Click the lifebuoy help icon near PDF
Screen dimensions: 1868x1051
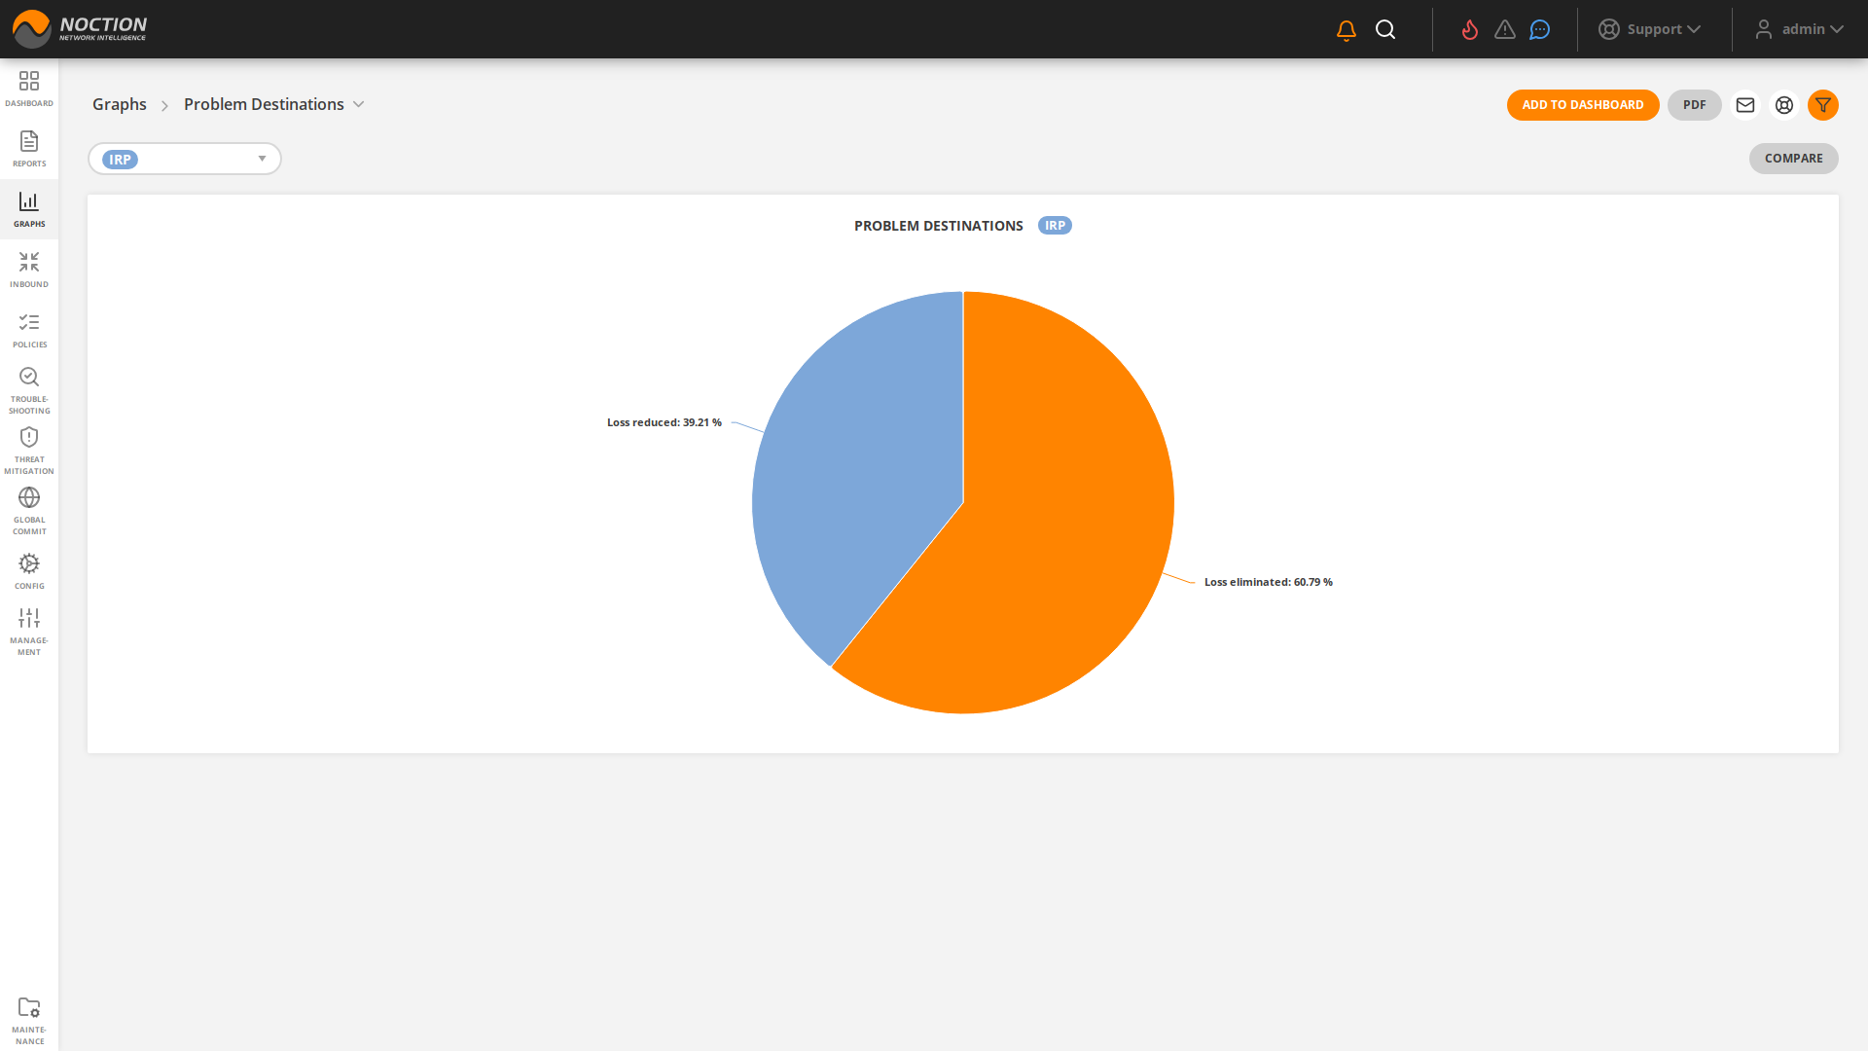point(1783,105)
